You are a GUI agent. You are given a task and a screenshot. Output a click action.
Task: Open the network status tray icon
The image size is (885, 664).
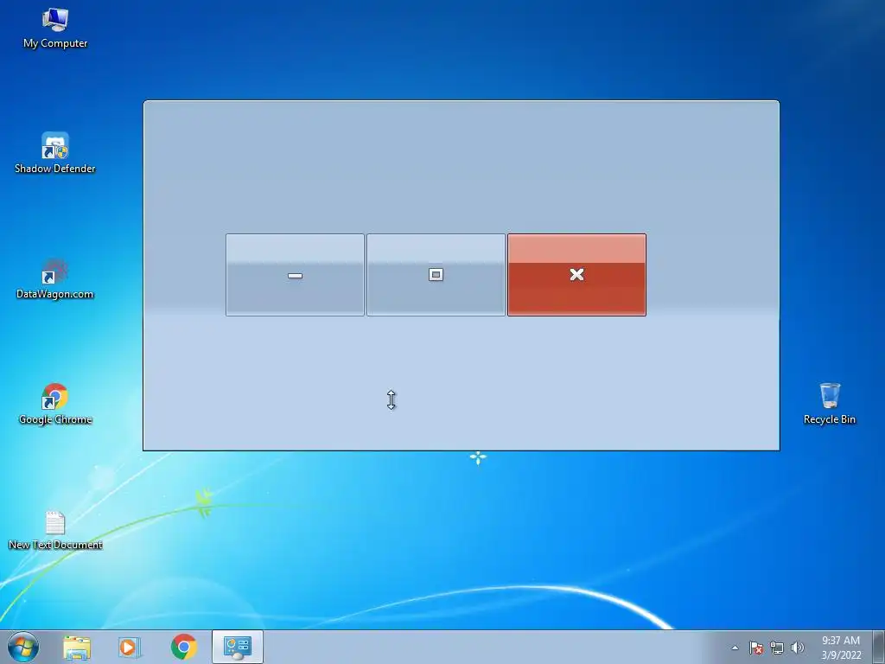tap(777, 648)
